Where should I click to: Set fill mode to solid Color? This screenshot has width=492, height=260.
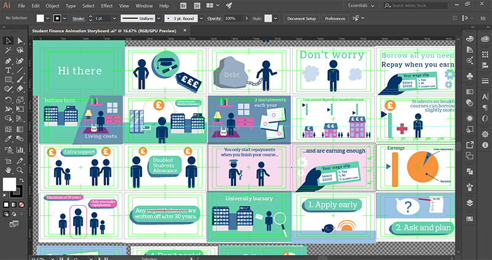coord(6,205)
